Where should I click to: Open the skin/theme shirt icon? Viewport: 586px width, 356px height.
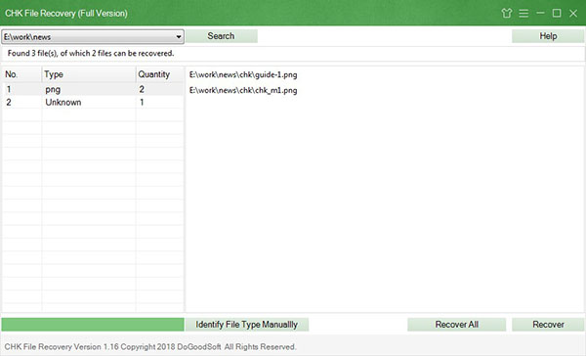click(506, 13)
